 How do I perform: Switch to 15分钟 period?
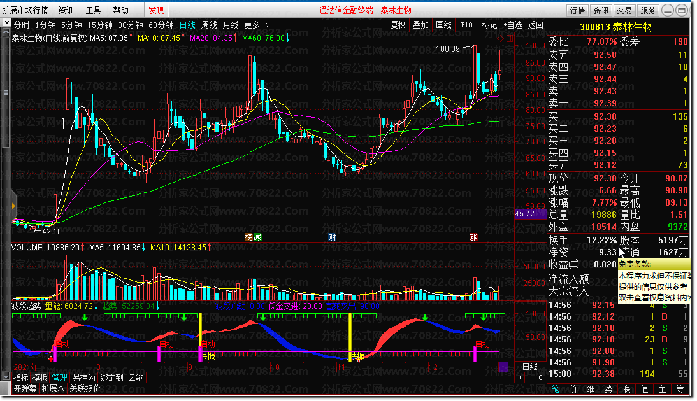[100, 25]
